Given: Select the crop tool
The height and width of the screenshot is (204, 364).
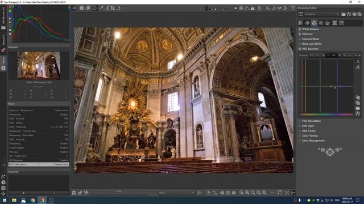Looking at the screenshot, I should click(113, 8).
